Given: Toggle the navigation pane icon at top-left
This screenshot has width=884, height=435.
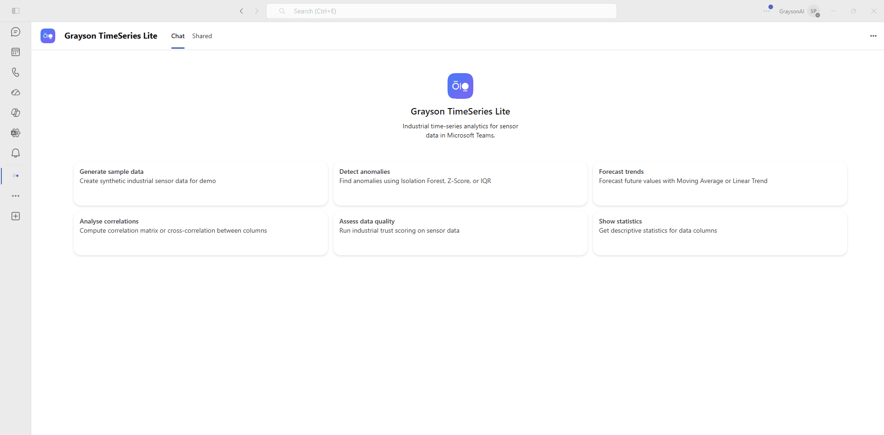Looking at the screenshot, I should (16, 11).
